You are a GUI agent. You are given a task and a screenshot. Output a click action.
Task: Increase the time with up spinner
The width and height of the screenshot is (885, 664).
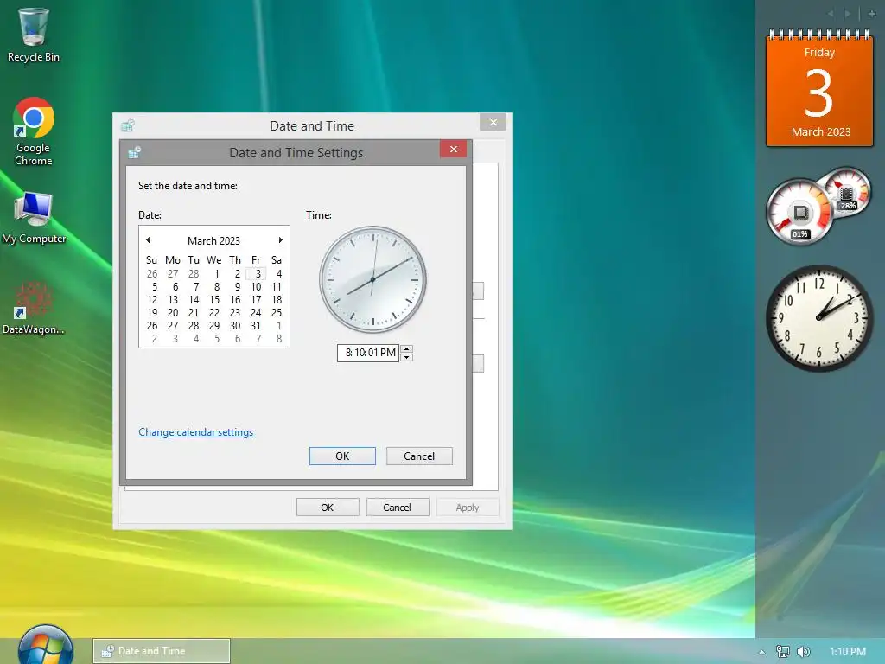(x=406, y=348)
